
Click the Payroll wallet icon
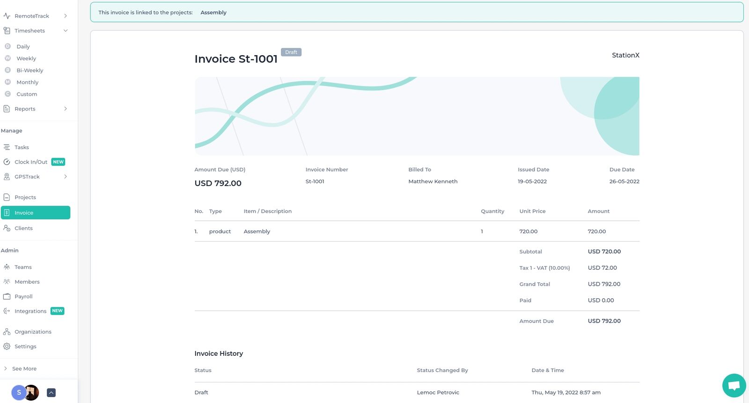pyautogui.click(x=7, y=296)
